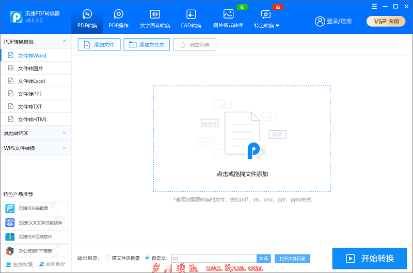Select 文件转Word in the sidebar
Screen dimensions: 413x273
click(x=36, y=56)
